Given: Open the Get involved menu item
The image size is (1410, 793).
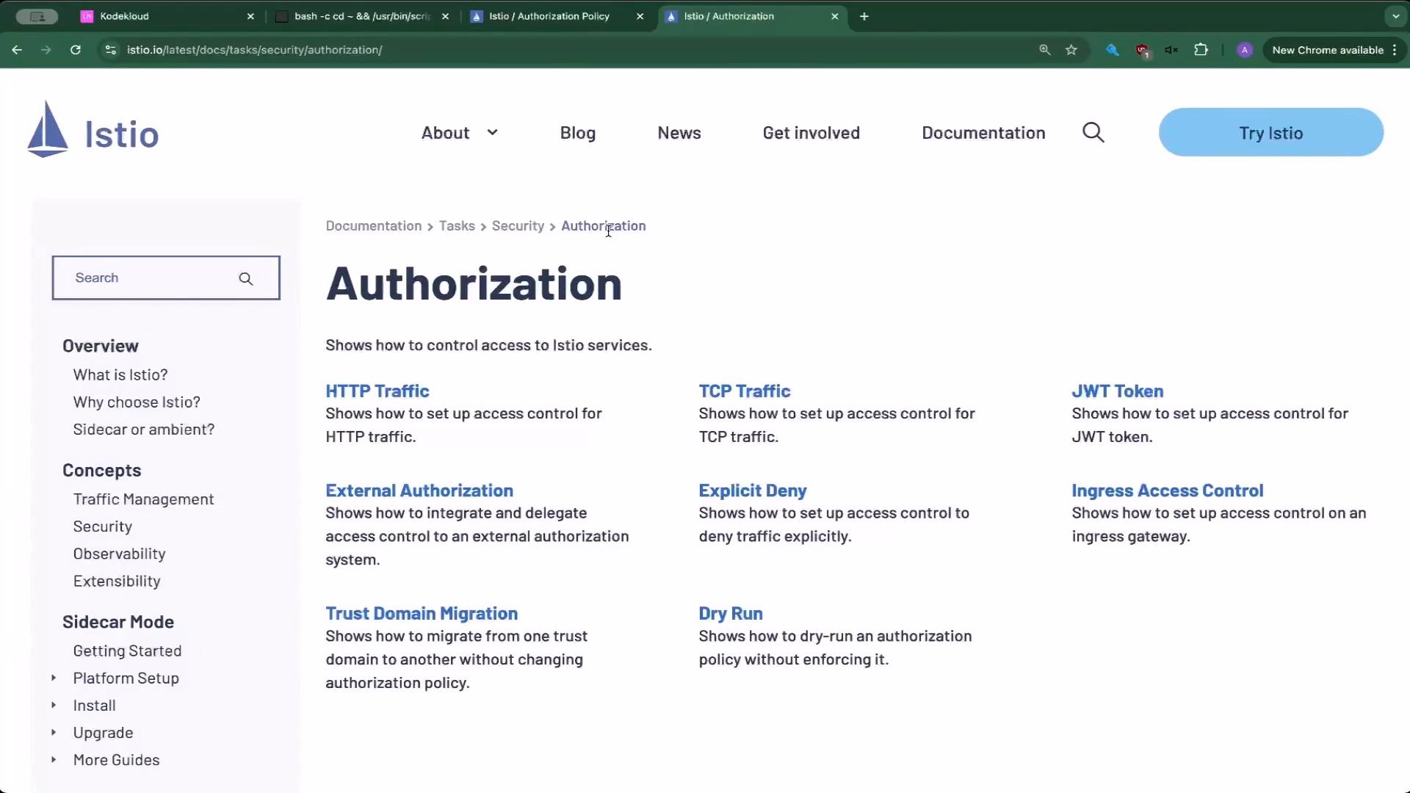Looking at the screenshot, I should 811,133.
